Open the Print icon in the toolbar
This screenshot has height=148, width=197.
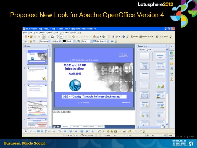pyautogui.click(x=52, y=37)
